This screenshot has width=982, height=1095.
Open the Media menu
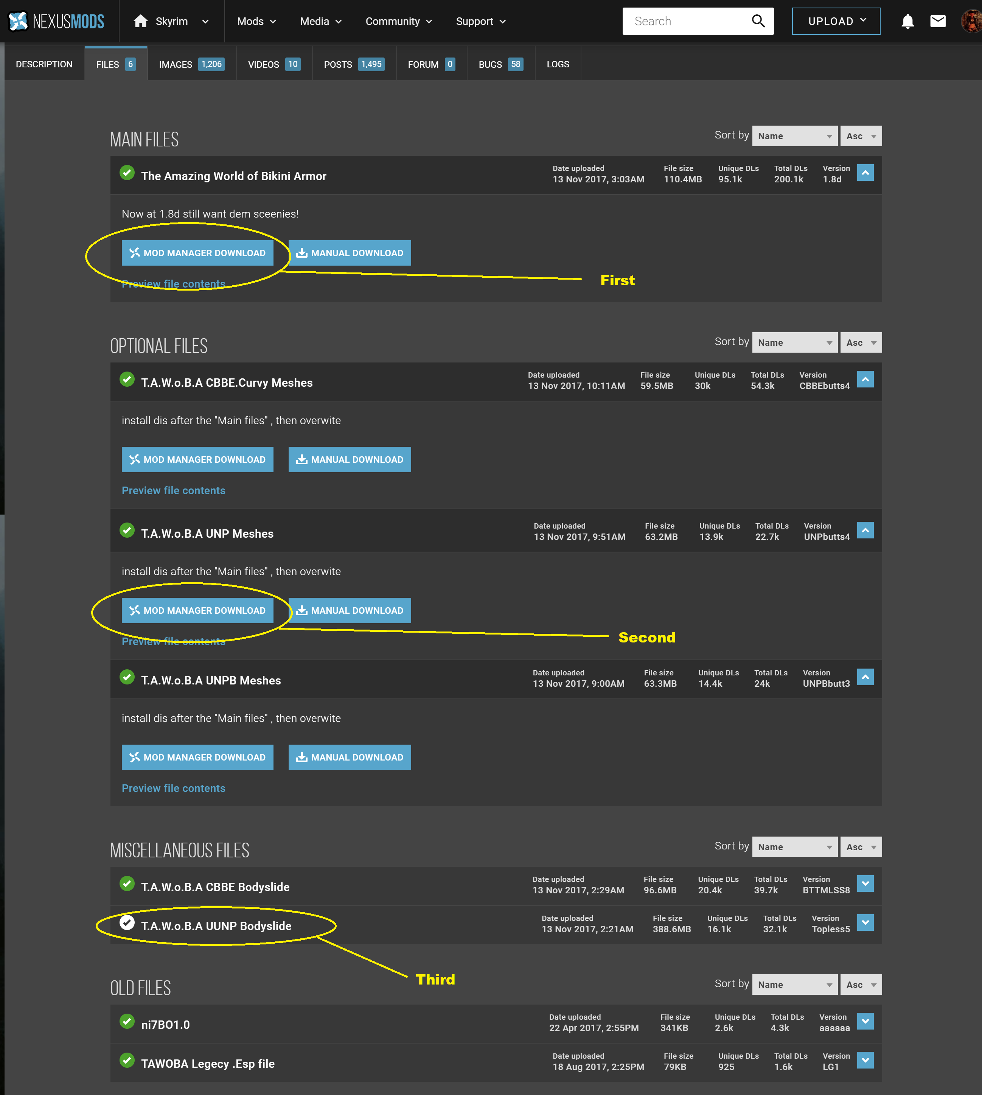tap(320, 21)
